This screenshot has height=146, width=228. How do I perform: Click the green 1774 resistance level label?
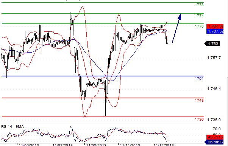pos(199,16)
